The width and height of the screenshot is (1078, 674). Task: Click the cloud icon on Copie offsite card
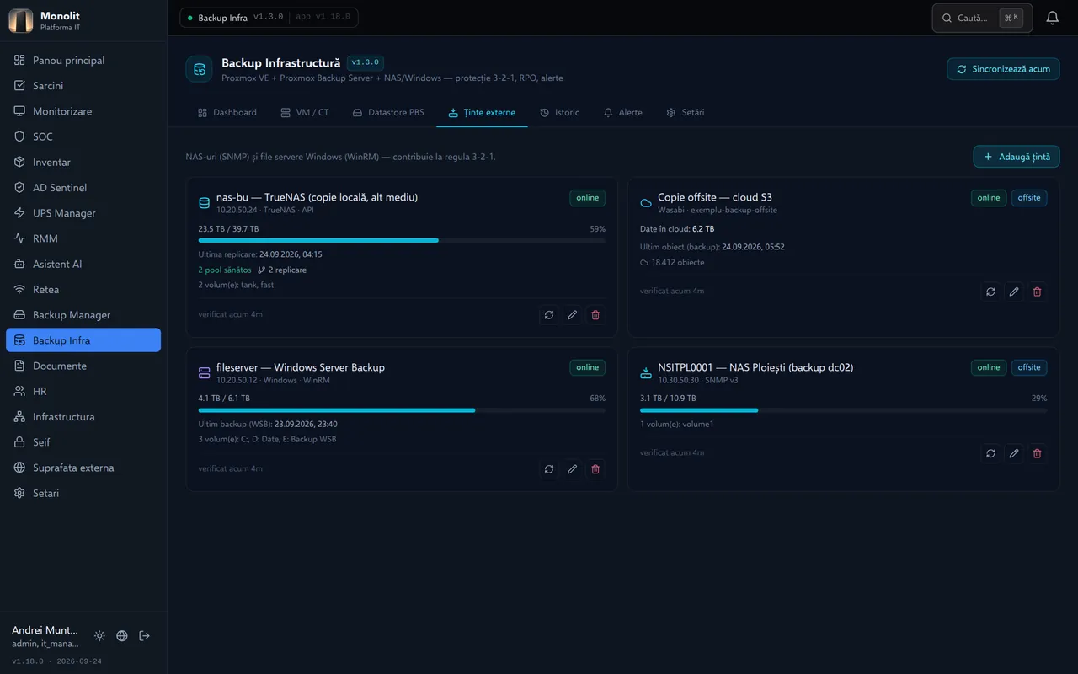[646, 203]
